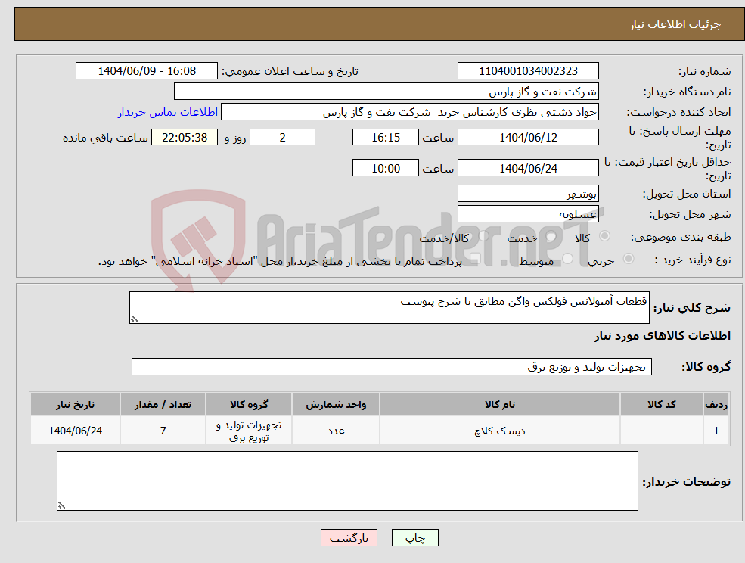745x563 pixels.
Task: Choose the کالا/خدمت option
Action: pos(482,236)
